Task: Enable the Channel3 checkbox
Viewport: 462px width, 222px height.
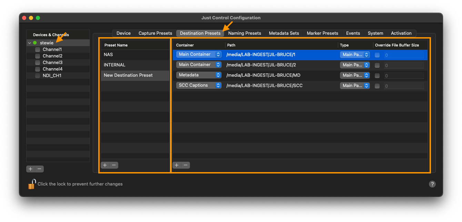Action: click(x=38, y=63)
